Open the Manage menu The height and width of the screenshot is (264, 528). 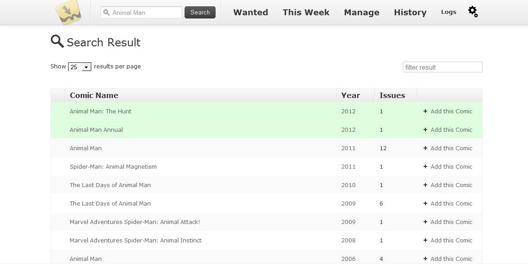pos(361,13)
